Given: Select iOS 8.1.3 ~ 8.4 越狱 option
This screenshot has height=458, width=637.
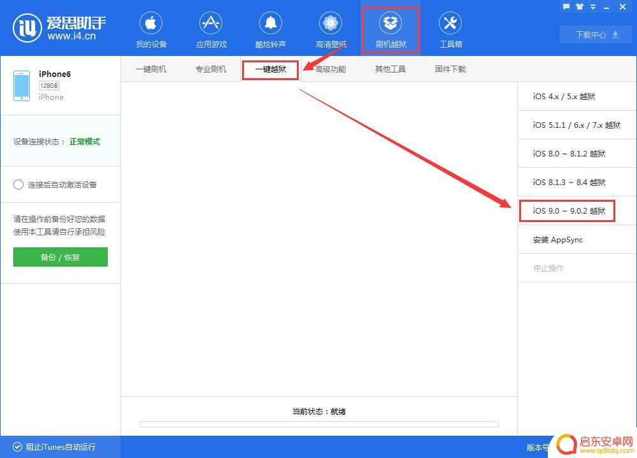Looking at the screenshot, I should (577, 182).
